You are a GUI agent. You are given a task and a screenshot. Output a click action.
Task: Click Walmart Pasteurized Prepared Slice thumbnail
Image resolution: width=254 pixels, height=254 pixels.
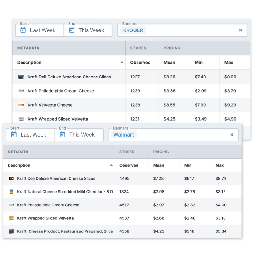pos(11,231)
